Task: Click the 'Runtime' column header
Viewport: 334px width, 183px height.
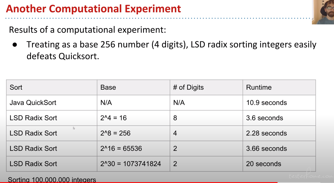Action: click(279, 88)
